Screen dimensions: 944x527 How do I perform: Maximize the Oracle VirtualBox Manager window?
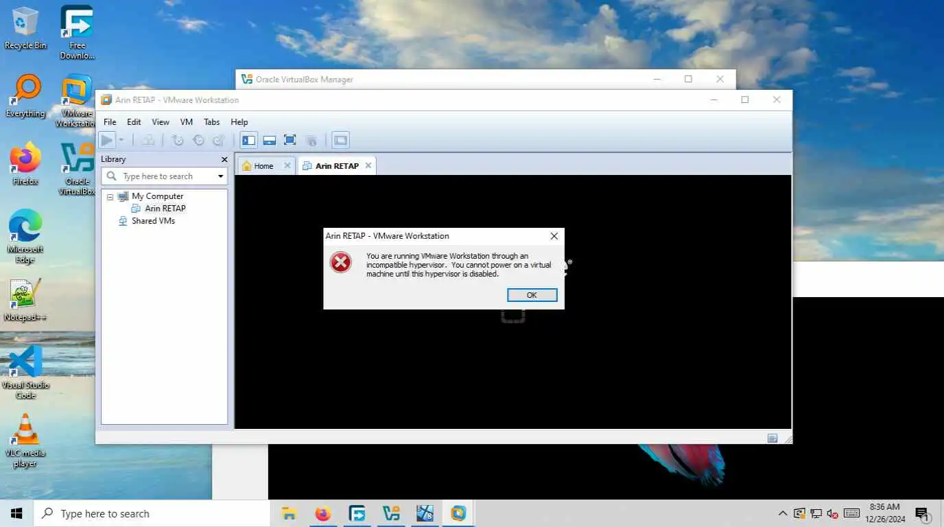pyautogui.click(x=688, y=79)
